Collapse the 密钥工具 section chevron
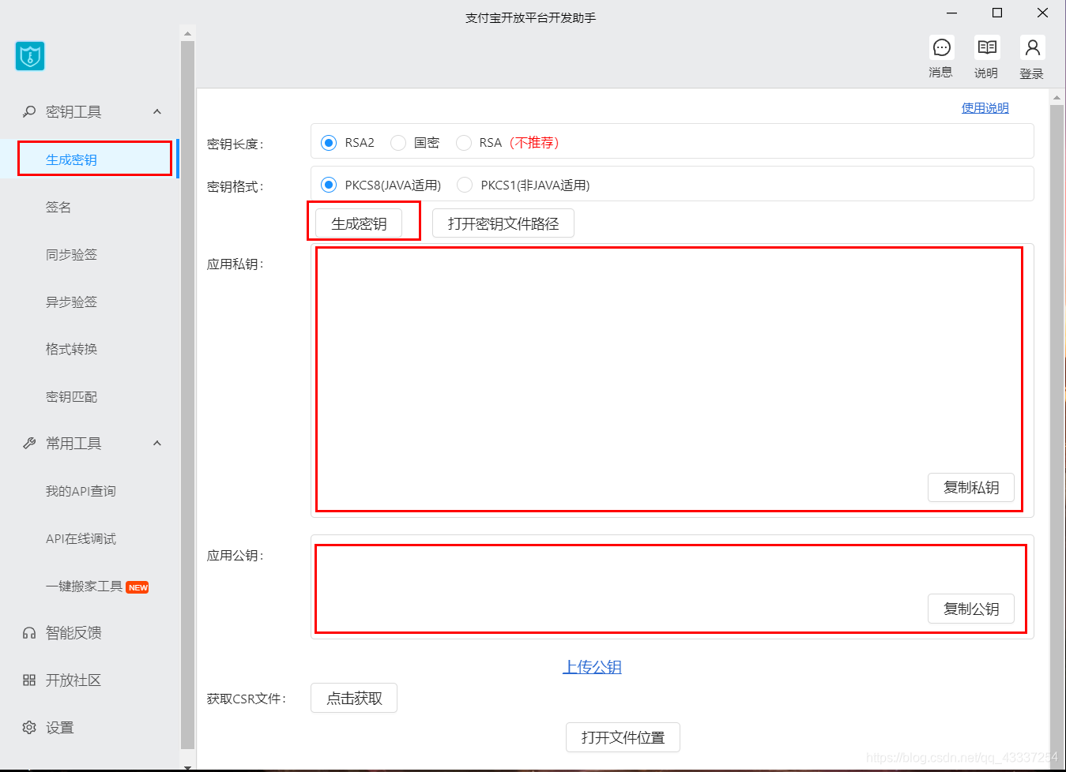Image resolution: width=1066 pixels, height=772 pixels. point(157,111)
